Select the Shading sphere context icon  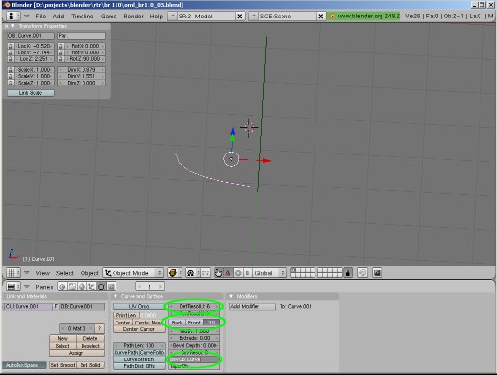(x=83, y=287)
